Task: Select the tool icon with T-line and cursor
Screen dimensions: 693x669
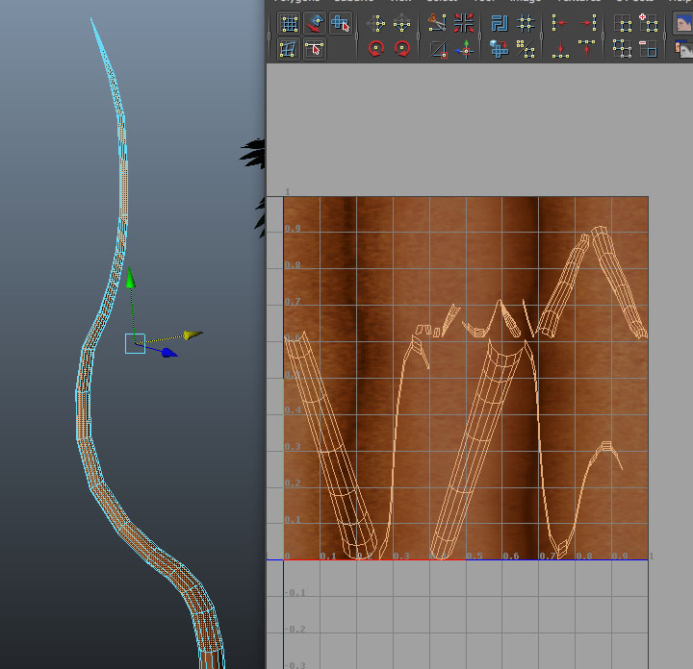Action: pyautogui.click(x=314, y=49)
